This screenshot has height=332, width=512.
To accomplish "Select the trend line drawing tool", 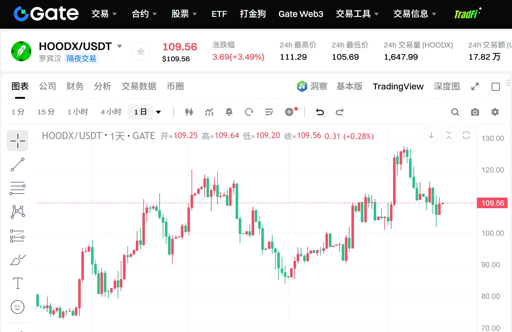I will [18, 164].
